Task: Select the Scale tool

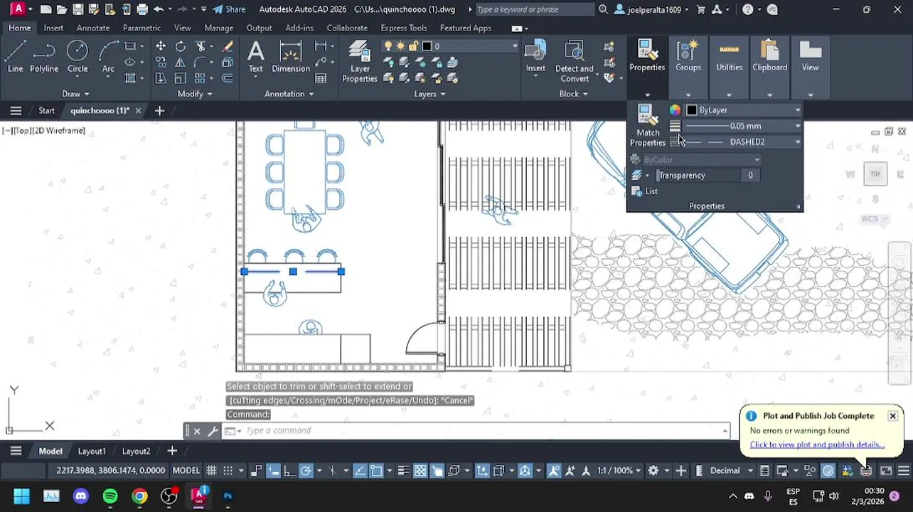Action: click(x=181, y=78)
